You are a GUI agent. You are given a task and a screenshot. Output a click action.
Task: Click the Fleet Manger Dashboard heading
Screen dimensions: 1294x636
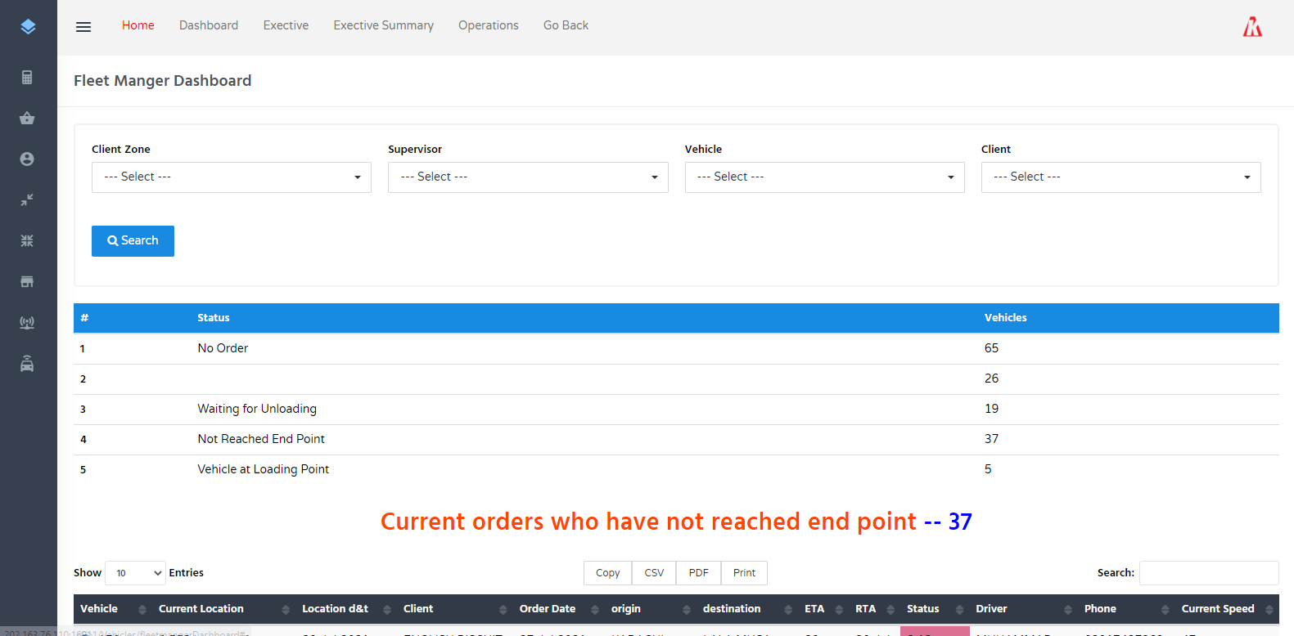coord(163,81)
